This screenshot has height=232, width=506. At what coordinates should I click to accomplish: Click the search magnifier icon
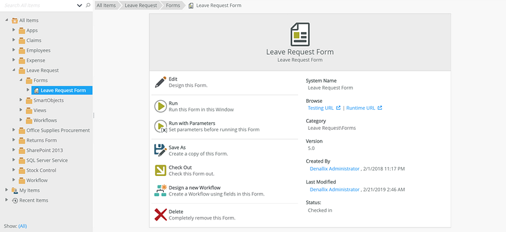[x=88, y=6]
